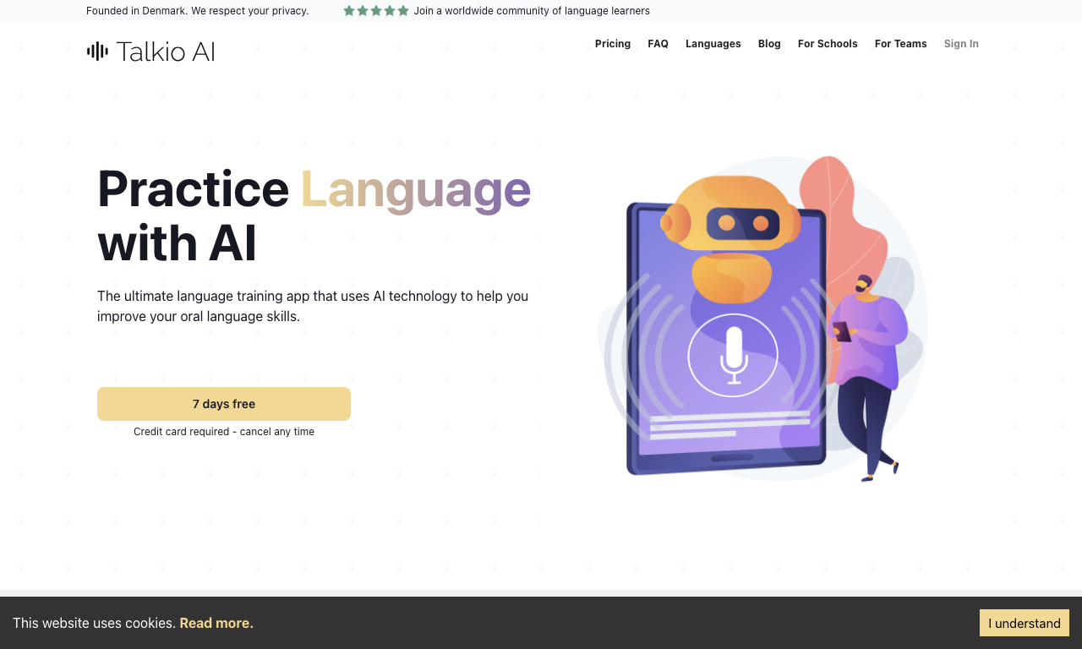This screenshot has width=1082, height=649.
Task: Open the Blog link in navigation
Action: [769, 44]
